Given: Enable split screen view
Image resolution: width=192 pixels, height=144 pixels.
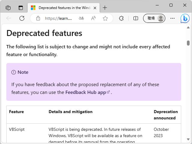Looking at the screenshot, I should 136,18.
